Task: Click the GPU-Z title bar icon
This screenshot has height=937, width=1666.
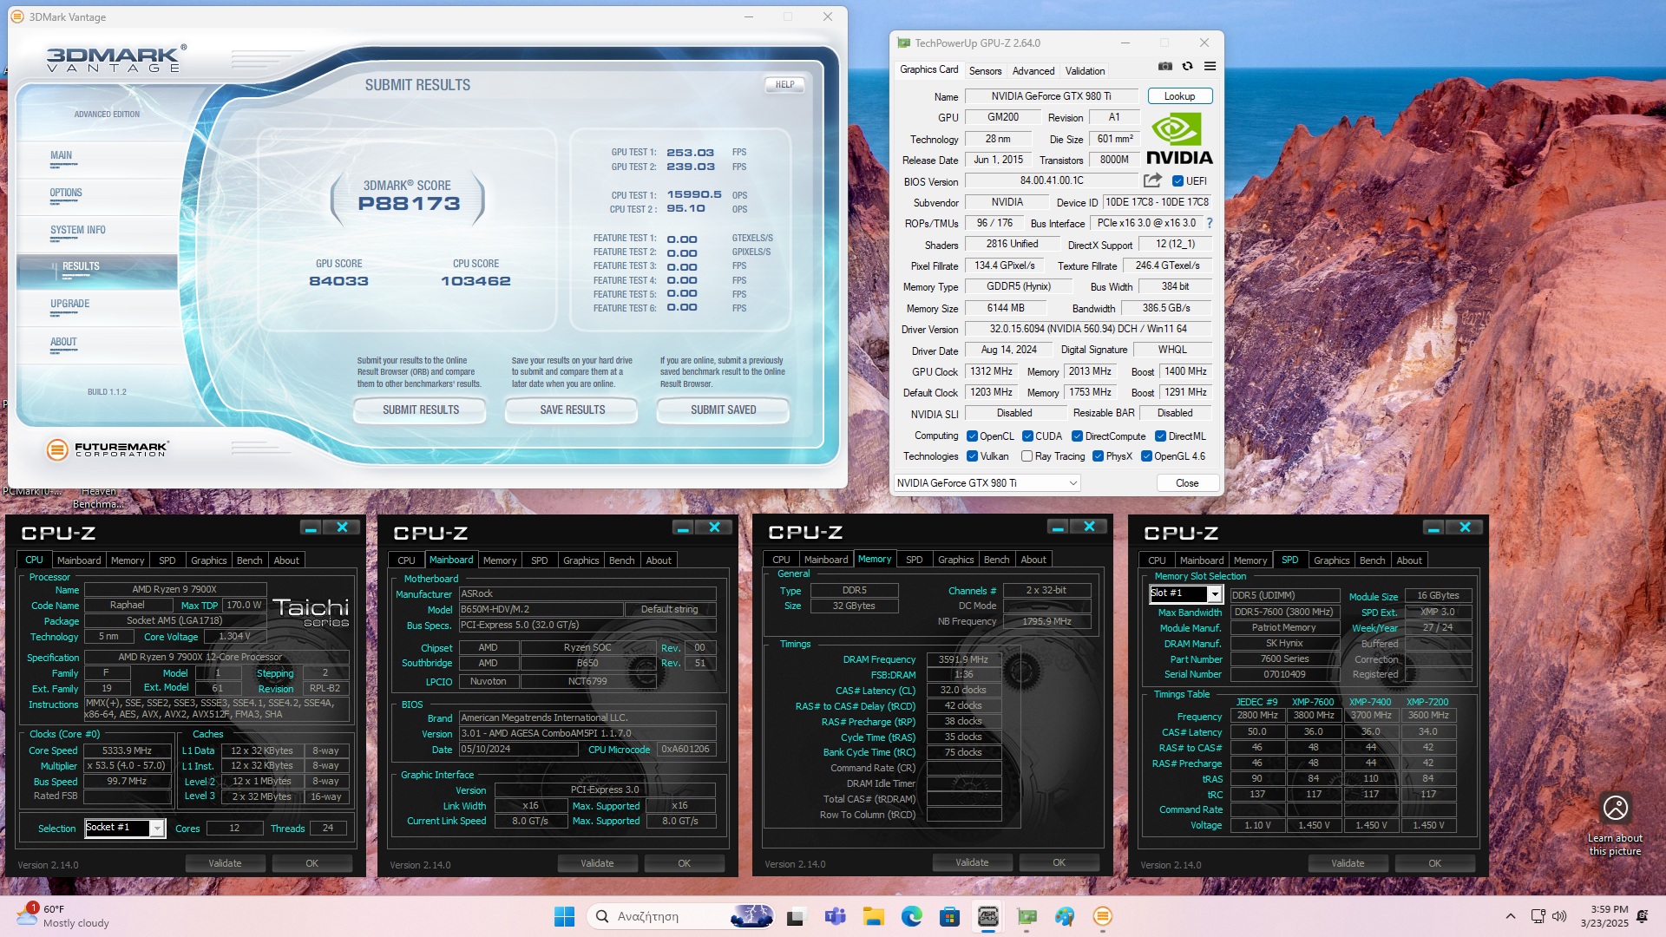Action: click(x=903, y=43)
